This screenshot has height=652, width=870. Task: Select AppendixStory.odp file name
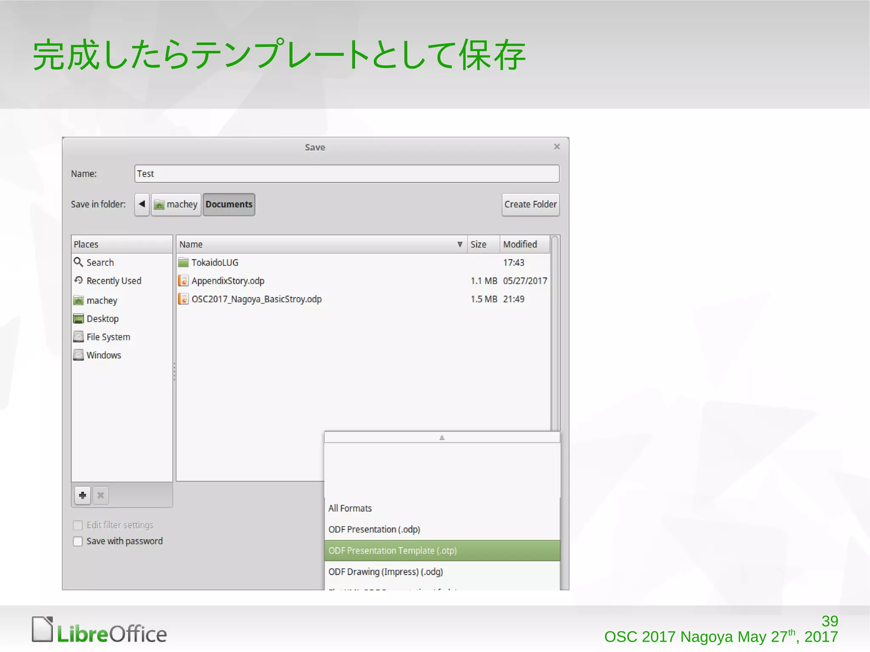click(228, 281)
